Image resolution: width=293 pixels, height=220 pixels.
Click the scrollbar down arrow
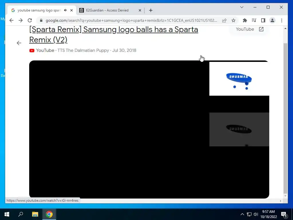285,196
